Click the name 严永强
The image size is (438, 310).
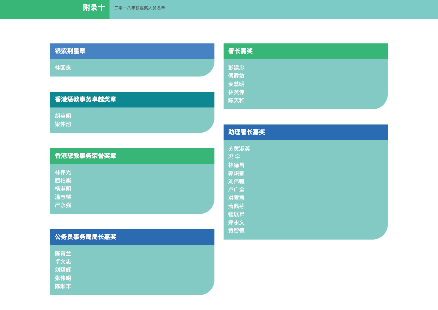click(x=63, y=205)
